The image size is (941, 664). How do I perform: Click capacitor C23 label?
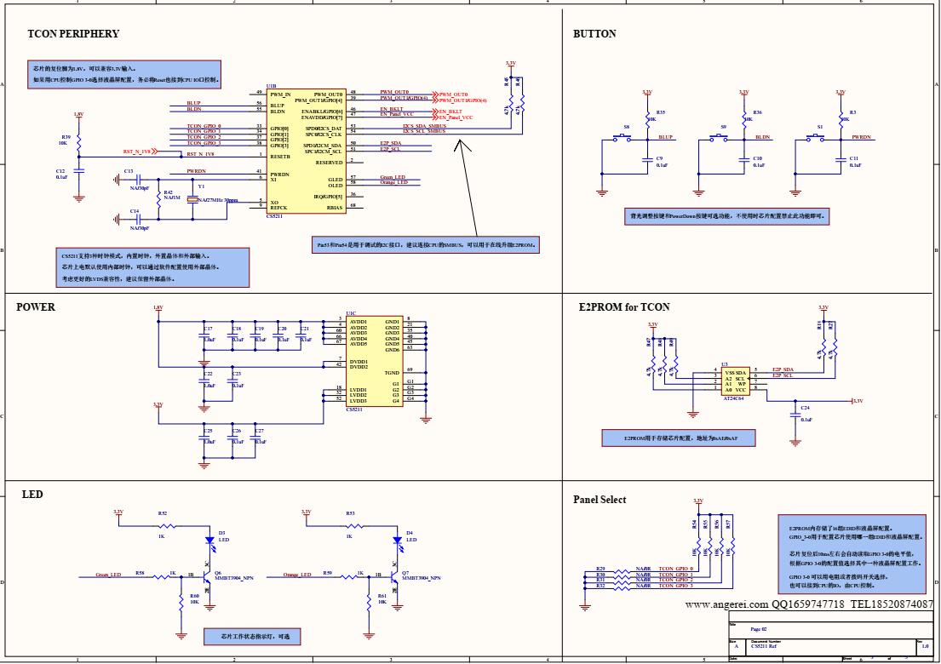(237, 374)
